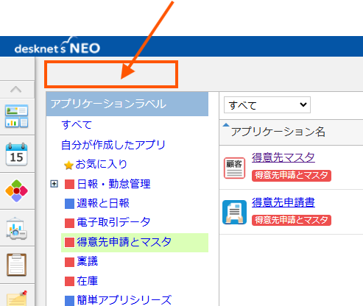
Task: Expand the 日報・勤怠管理 tree node
Action: [54, 184]
